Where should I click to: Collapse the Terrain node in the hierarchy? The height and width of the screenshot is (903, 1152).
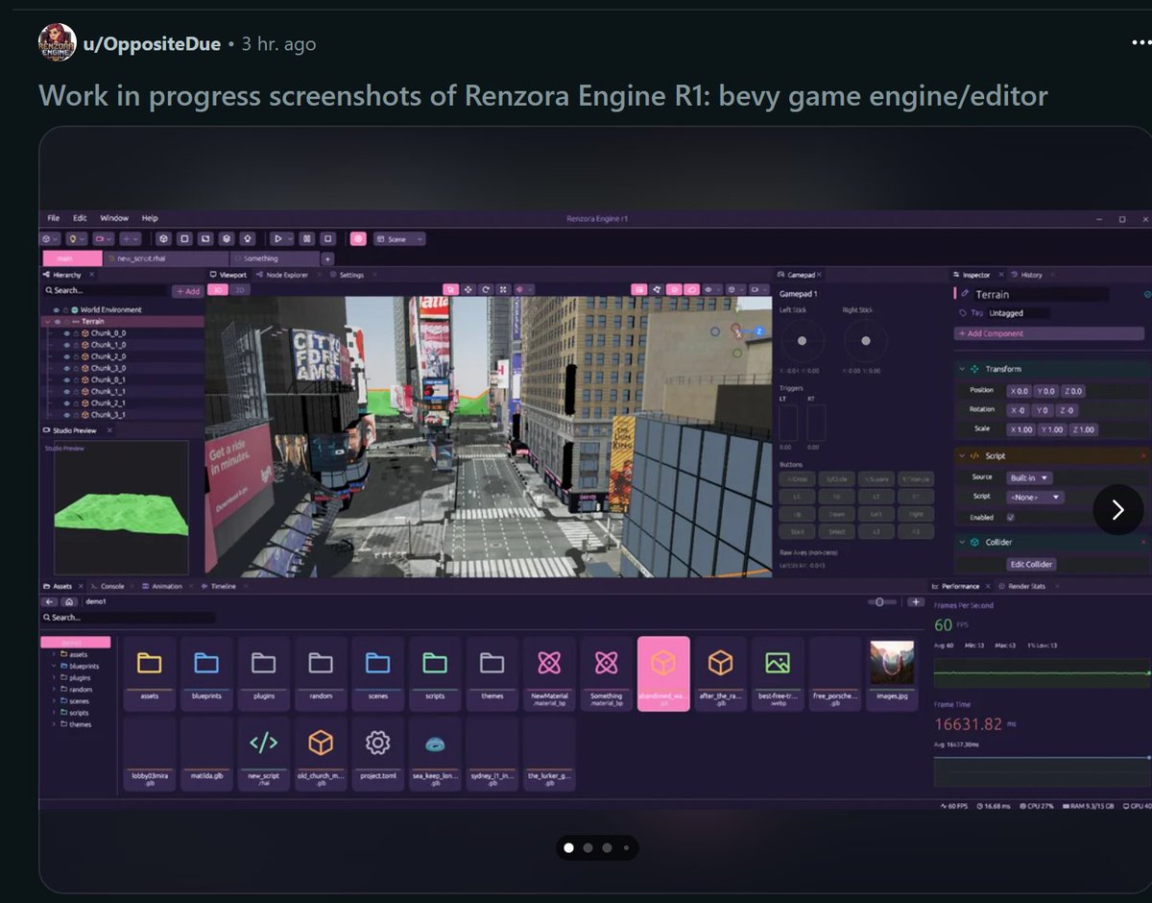point(46,322)
